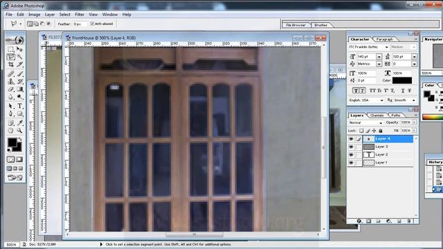
Task: Click the delete layer trash icon
Action: pyautogui.click(x=409, y=221)
